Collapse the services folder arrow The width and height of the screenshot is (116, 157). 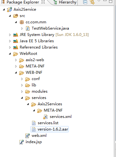(x=22, y=98)
